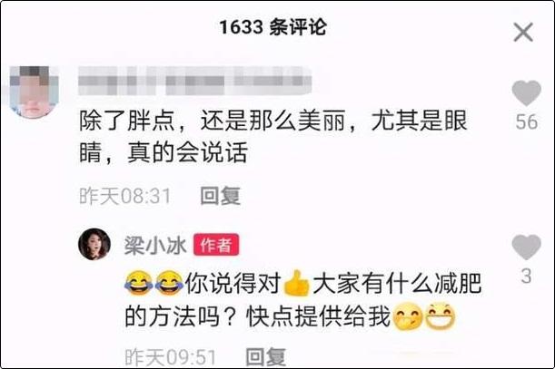The image size is (555, 369).
Task: Tap the smirking emoji after 提供给我
Action: point(408,316)
